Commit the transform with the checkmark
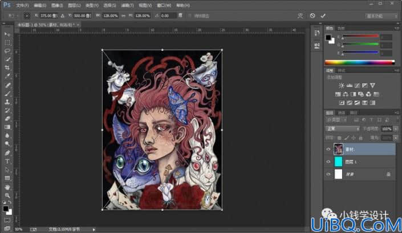 pyautogui.click(x=323, y=15)
